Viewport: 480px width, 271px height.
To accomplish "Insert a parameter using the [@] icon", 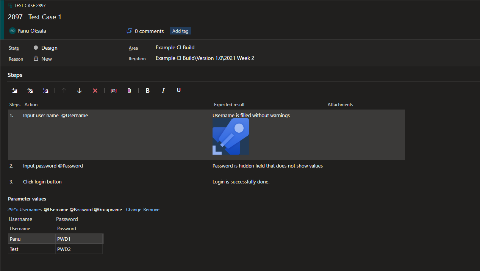I will pos(114,91).
